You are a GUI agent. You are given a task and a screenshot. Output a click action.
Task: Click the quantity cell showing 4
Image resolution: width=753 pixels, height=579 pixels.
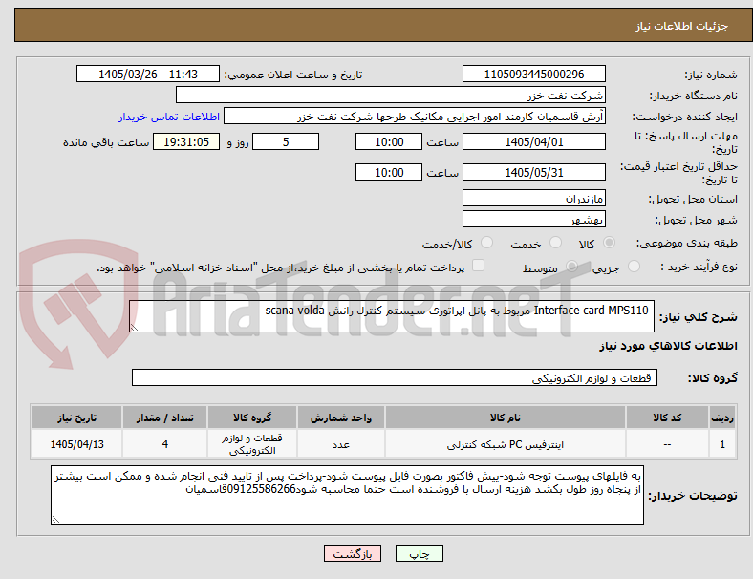click(164, 444)
